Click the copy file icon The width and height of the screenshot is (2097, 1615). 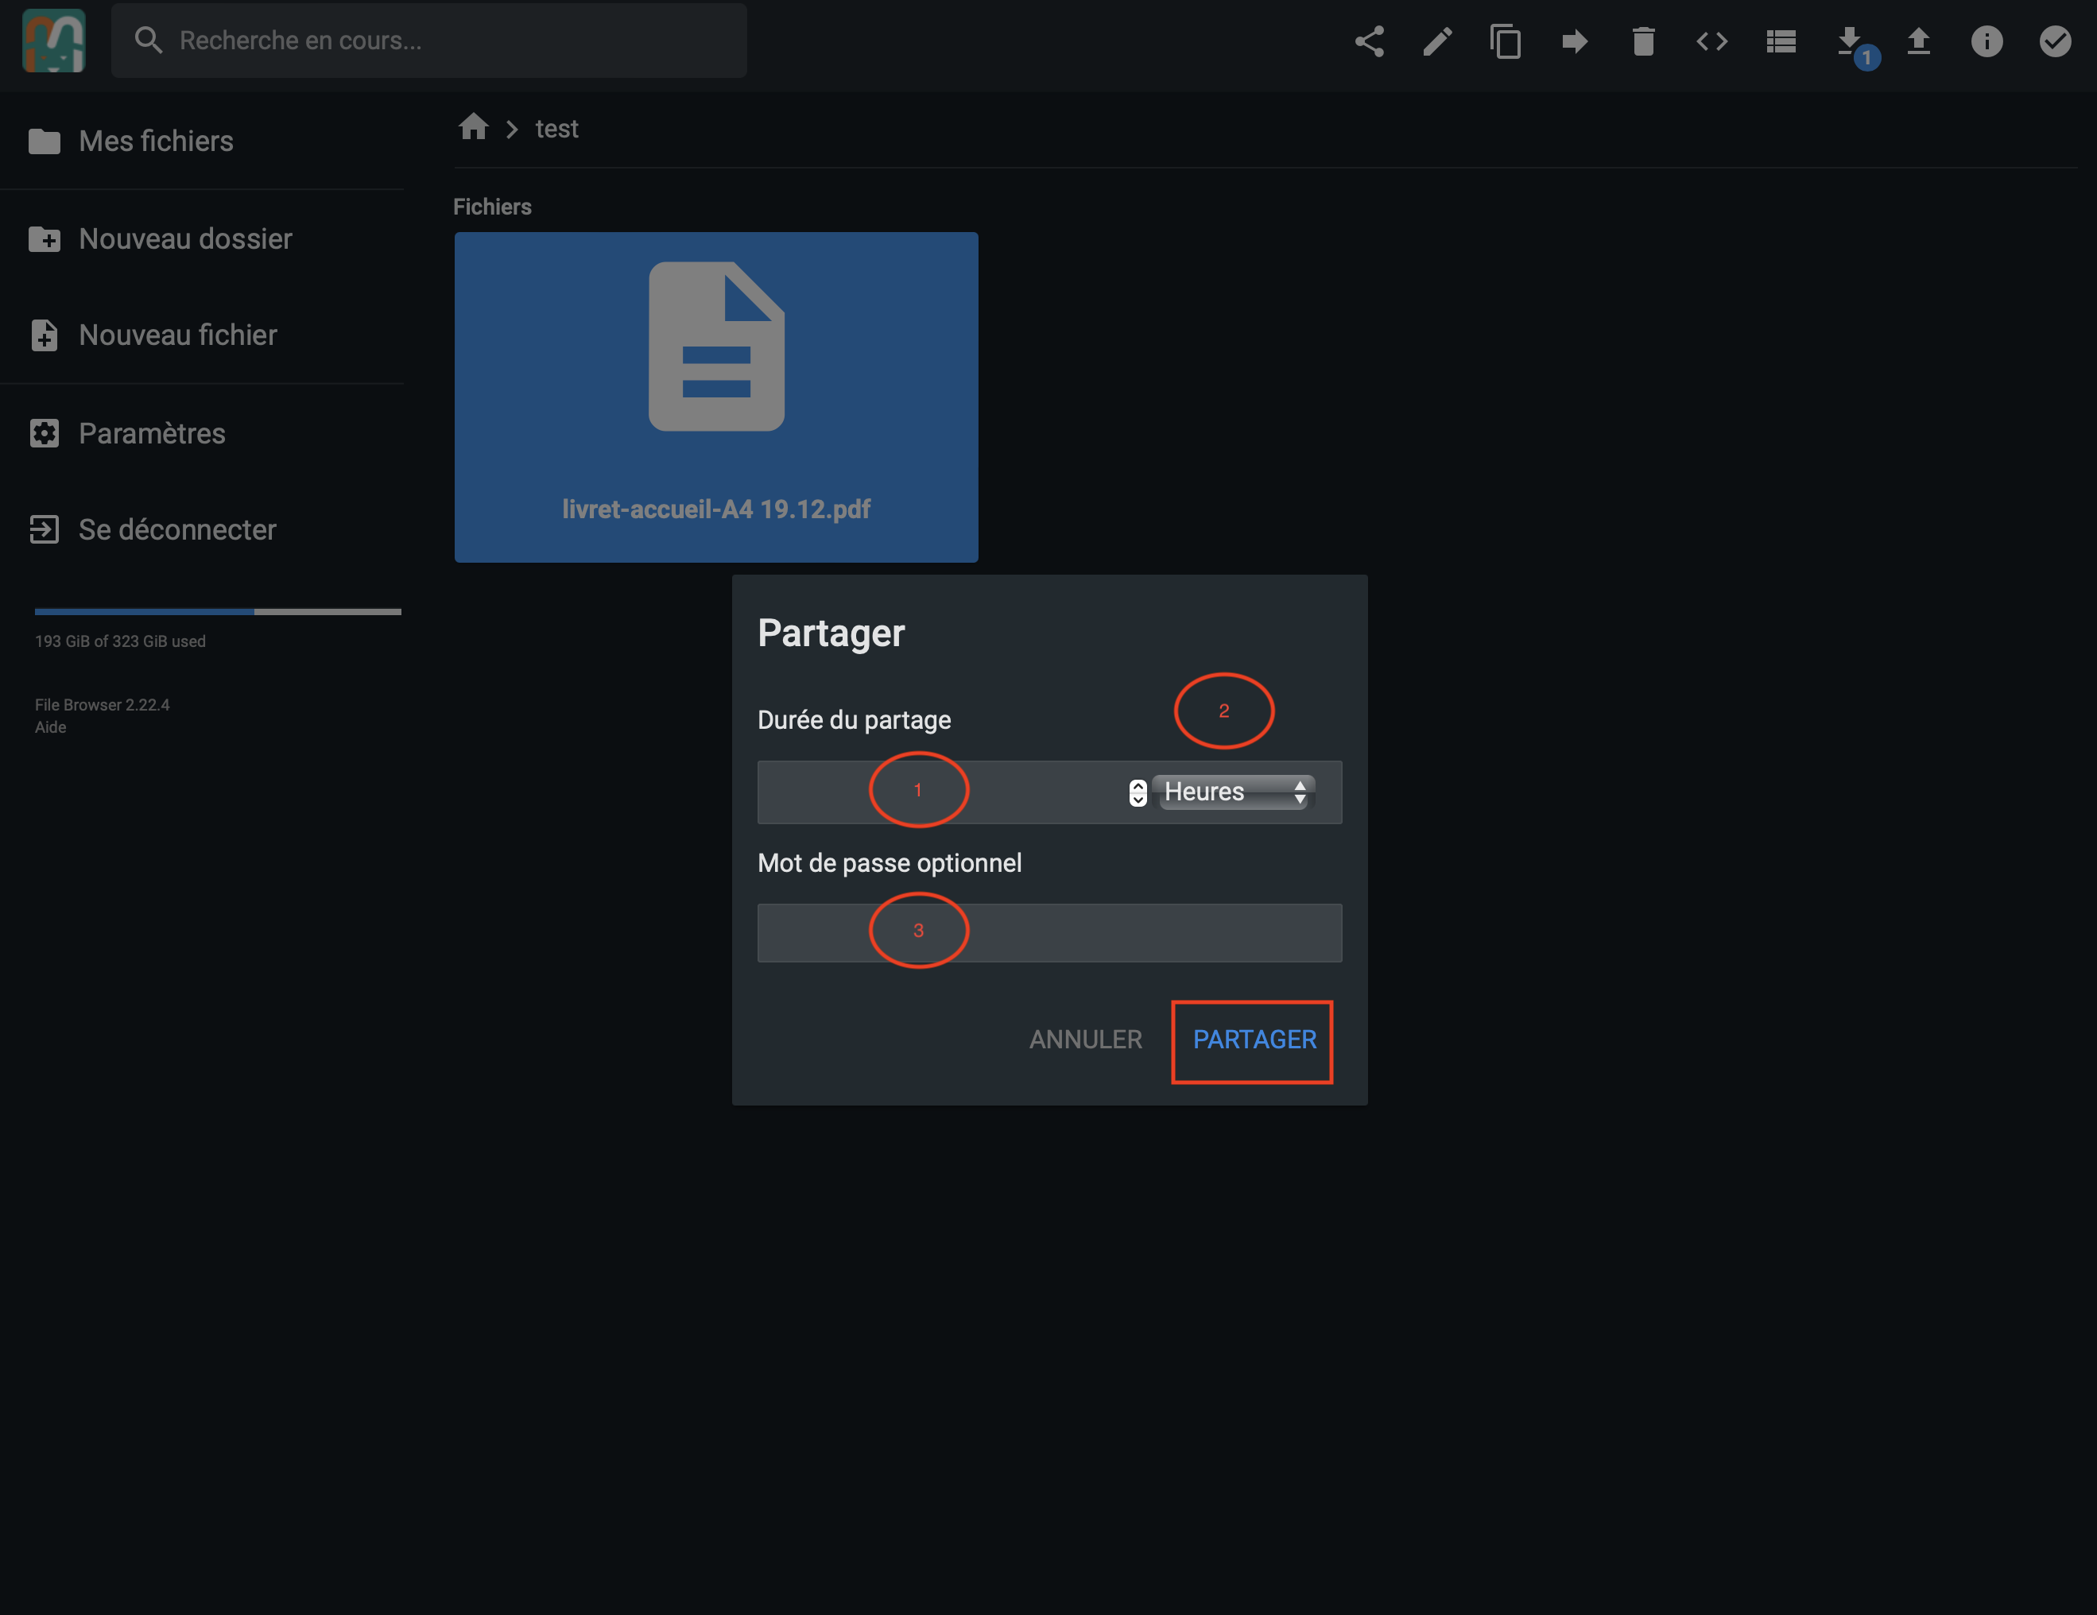pyautogui.click(x=1506, y=41)
